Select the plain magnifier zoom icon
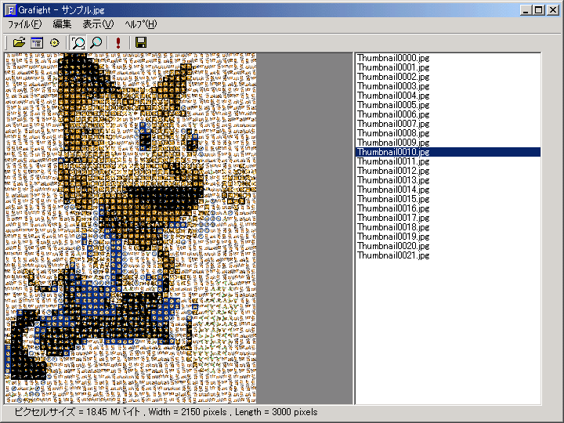Screen dimensions: 564x423 (x=96, y=43)
